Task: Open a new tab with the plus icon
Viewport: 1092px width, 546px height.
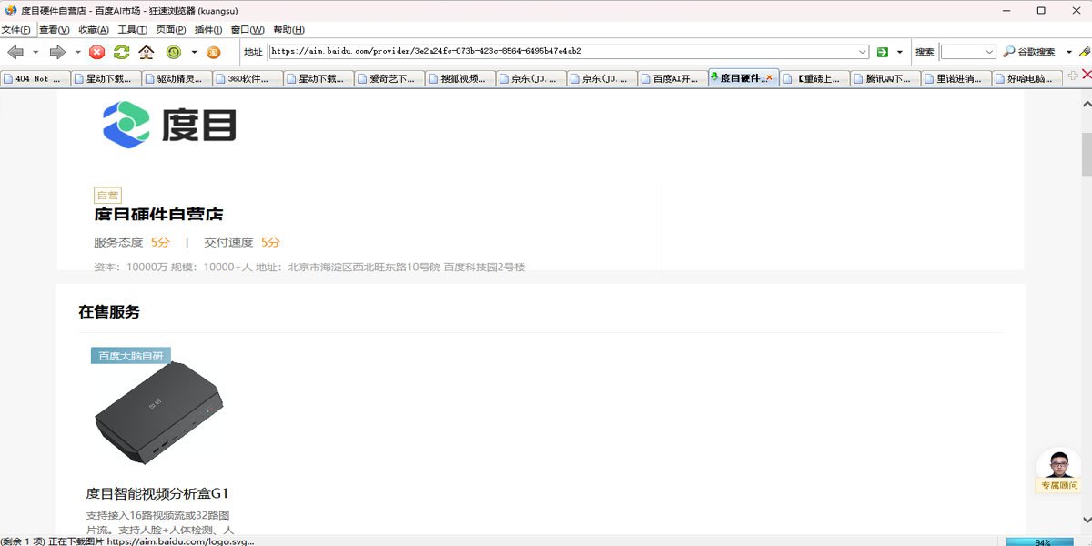Action: coord(1072,76)
